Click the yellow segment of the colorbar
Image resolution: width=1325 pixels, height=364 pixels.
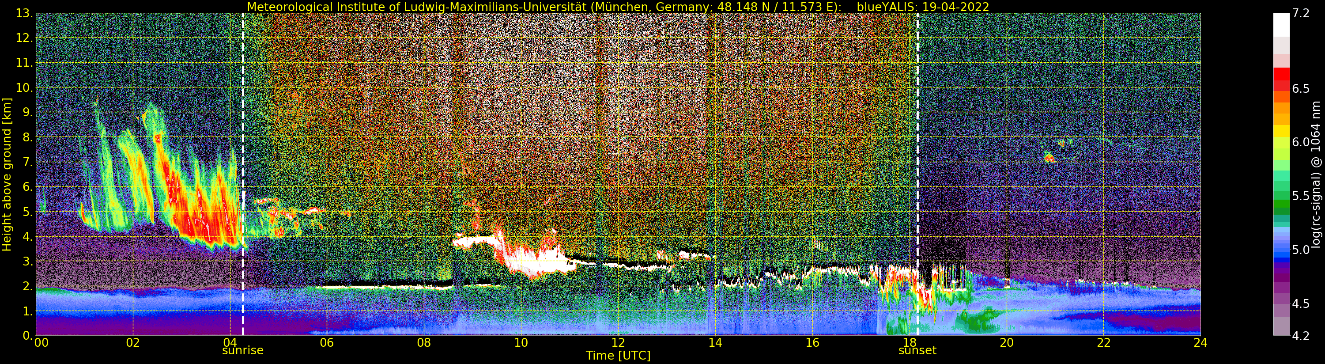pyautogui.click(x=1281, y=131)
